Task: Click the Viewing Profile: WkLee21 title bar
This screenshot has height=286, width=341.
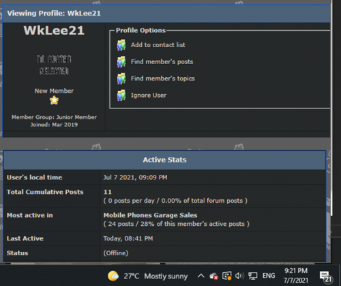Action: click(x=166, y=14)
